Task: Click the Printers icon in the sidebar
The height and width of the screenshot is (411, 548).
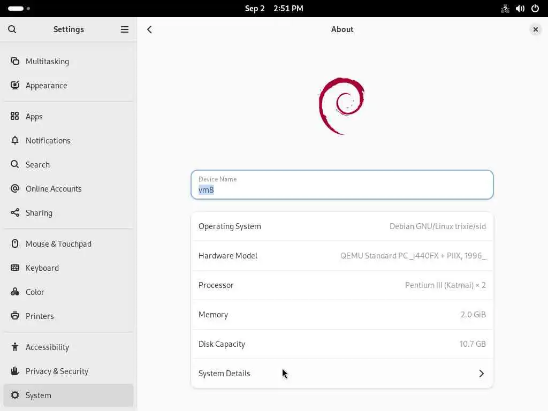Action: (14, 316)
